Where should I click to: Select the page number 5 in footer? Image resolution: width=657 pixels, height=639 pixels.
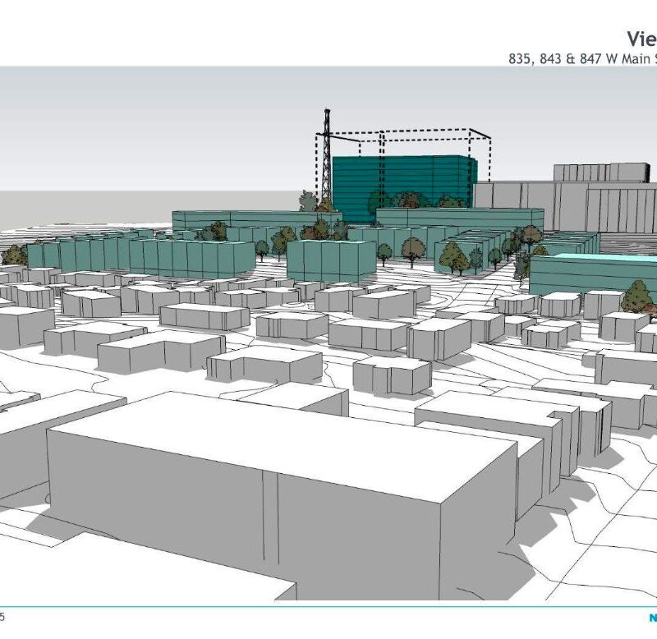(2, 616)
